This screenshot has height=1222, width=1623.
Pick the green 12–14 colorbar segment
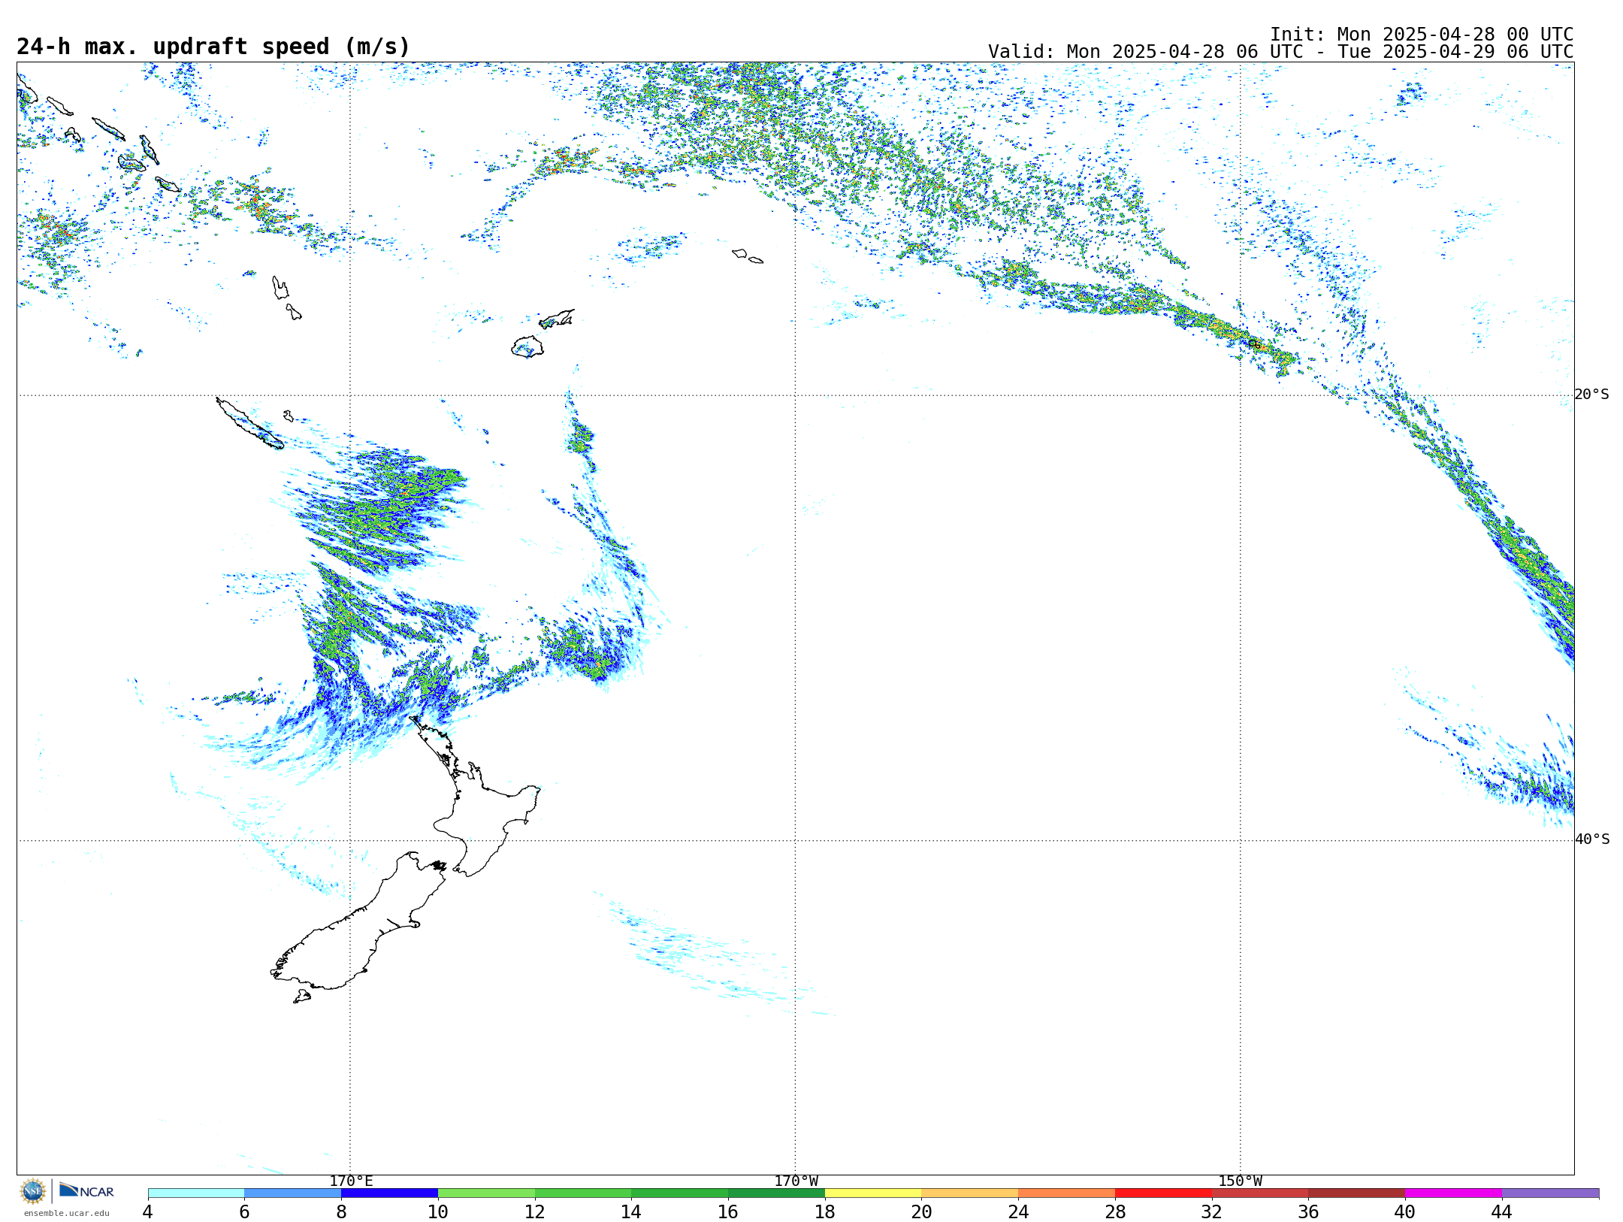(583, 1193)
